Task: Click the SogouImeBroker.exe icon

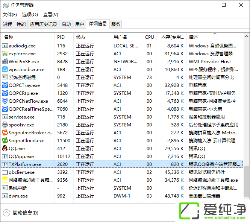Action: pos(5,132)
